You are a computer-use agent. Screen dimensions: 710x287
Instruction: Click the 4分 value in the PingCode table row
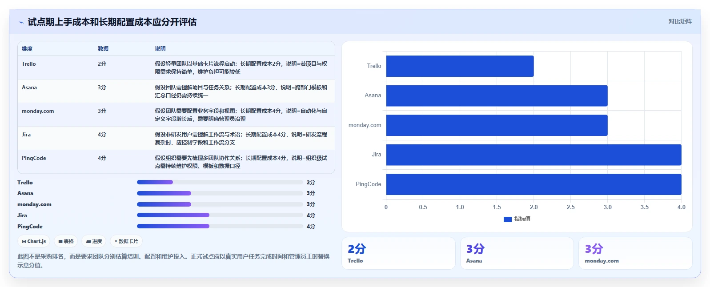(102, 158)
